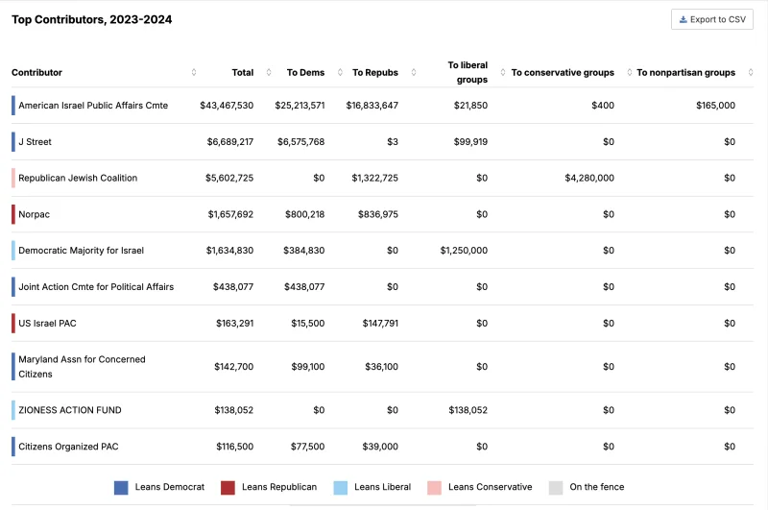The width and height of the screenshot is (768, 510).
Task: Click the $1,634,830 total cell
Action: coord(229,251)
